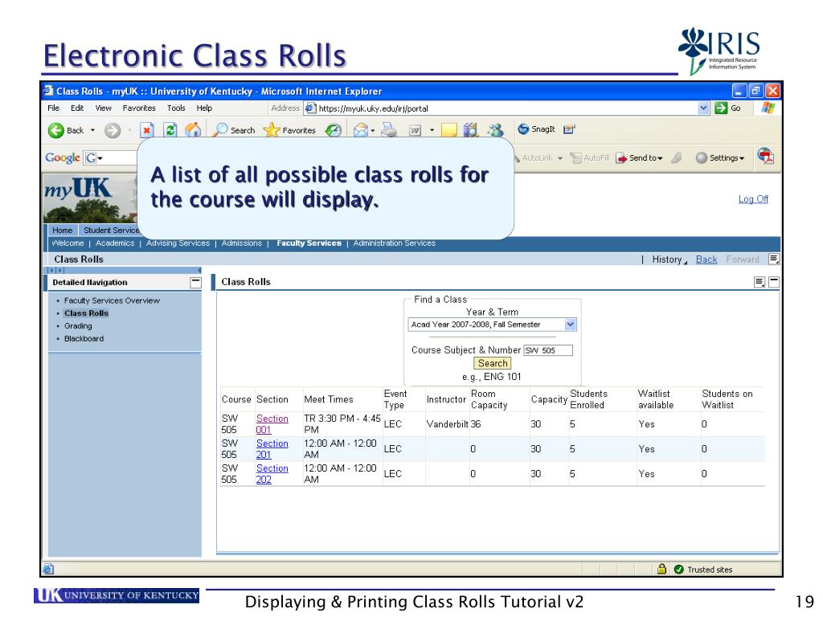The width and height of the screenshot is (823, 617).
Task: Click the Google toolbar logo
Action: [63, 157]
